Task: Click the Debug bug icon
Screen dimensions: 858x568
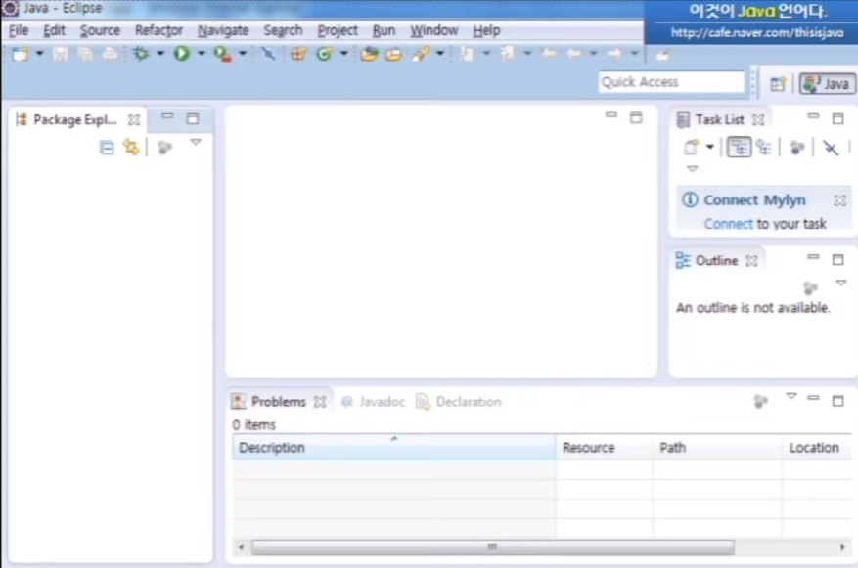Action: [141, 54]
